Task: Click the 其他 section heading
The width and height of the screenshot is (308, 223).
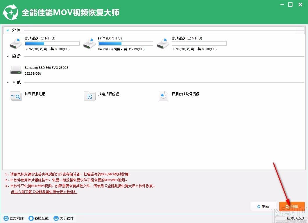Action: pos(16,82)
